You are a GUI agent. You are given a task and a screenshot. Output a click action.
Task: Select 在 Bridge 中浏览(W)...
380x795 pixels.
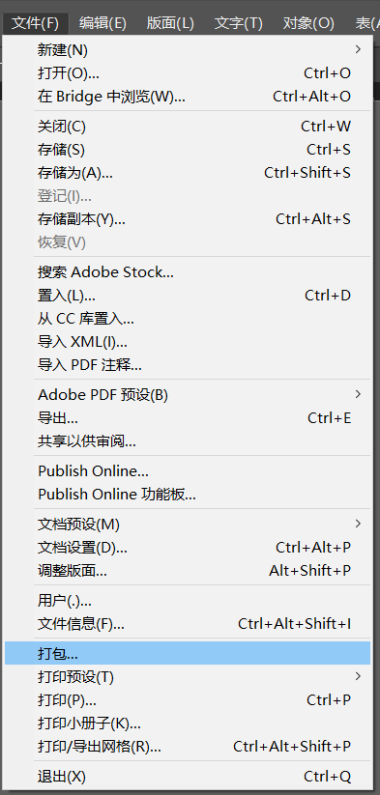(188, 97)
